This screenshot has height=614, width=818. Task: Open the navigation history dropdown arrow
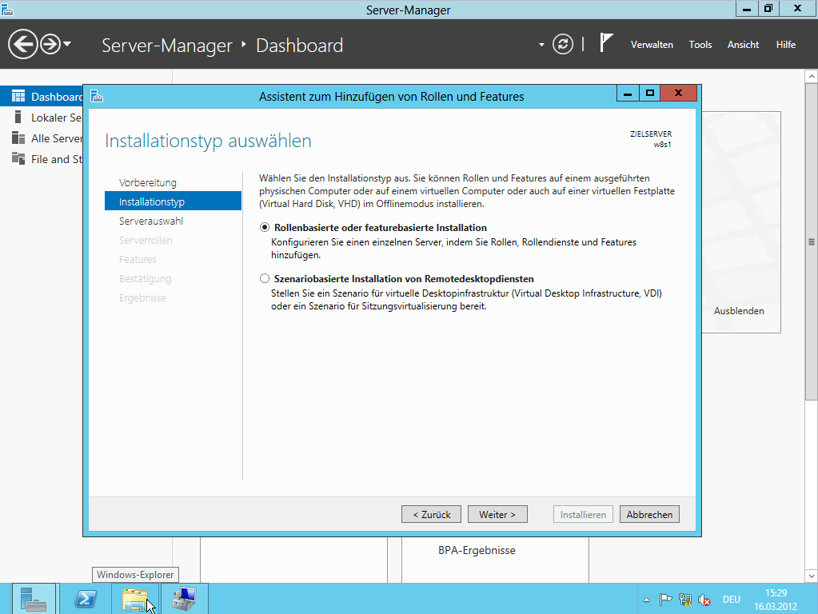click(67, 44)
